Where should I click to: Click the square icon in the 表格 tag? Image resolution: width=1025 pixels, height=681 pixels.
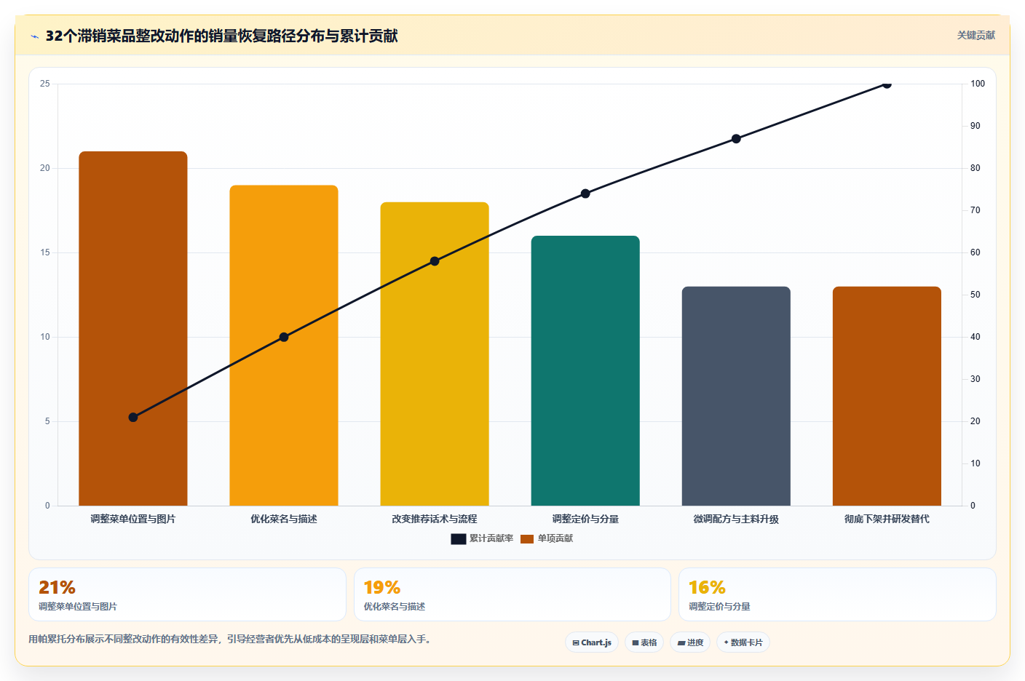coord(636,643)
